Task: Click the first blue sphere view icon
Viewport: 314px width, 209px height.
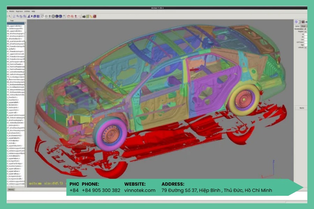Action: coord(57,16)
